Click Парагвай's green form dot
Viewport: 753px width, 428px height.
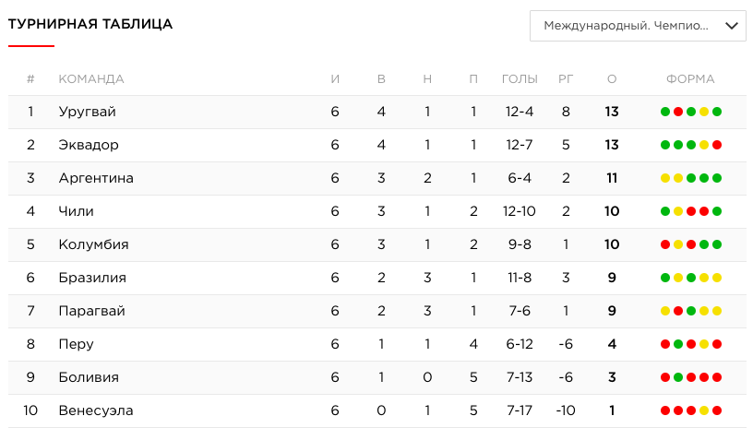pos(691,311)
